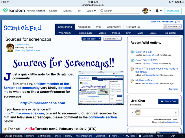The width and height of the screenshot is (185, 138).
Task: Click the Fandom heart logo
Action: click(x=5, y=10)
